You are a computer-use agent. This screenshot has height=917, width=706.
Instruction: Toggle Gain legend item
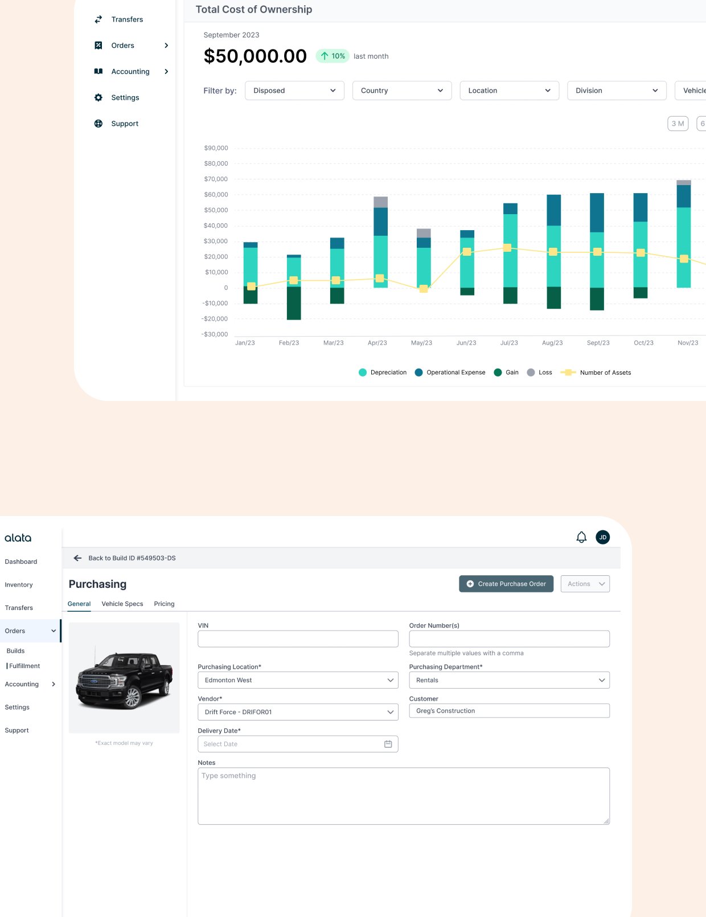pyautogui.click(x=506, y=372)
